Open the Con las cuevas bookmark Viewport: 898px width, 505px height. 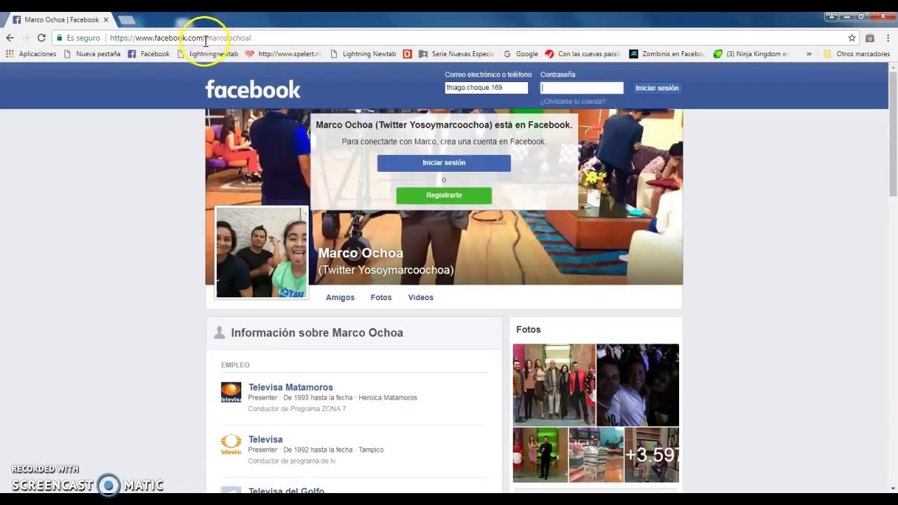(x=582, y=54)
